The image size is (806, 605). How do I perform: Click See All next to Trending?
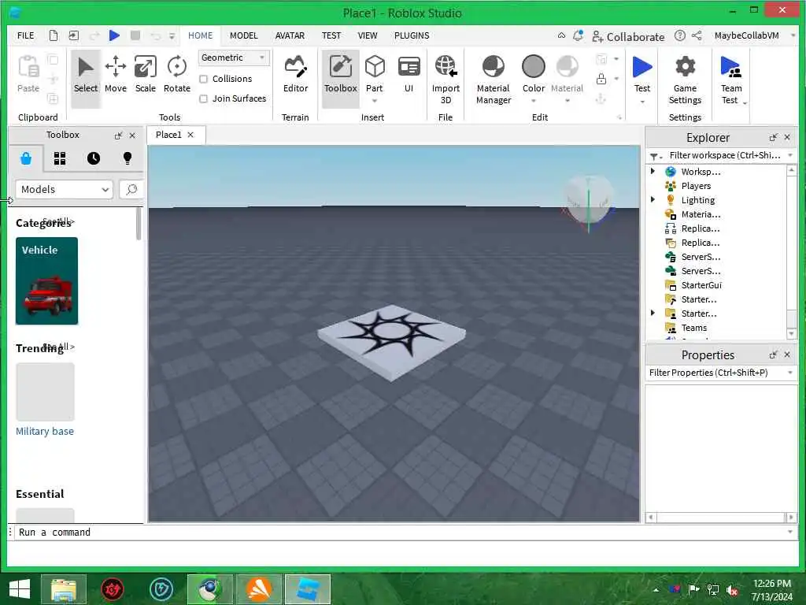(x=59, y=347)
